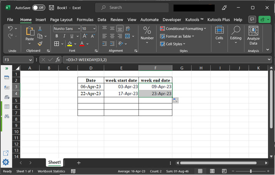Expand Kutools pane with double chevron
The height and width of the screenshot is (175, 275).
click(x=7, y=68)
